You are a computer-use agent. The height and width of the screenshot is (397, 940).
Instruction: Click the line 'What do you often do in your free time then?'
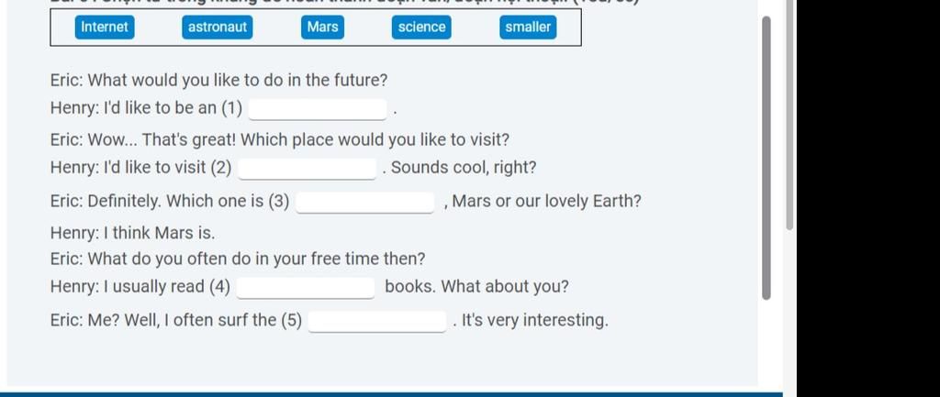tap(257, 259)
